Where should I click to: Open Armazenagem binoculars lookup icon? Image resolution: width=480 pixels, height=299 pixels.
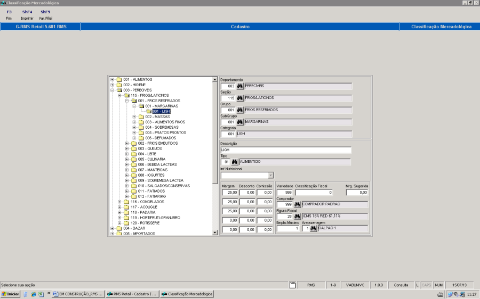(x=313, y=228)
